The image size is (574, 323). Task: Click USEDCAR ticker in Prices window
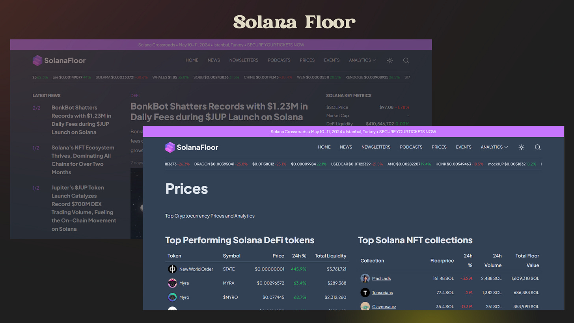click(357, 164)
